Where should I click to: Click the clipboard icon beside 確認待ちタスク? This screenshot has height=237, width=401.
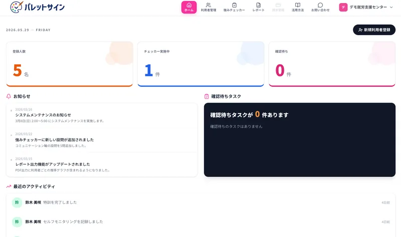207,96
